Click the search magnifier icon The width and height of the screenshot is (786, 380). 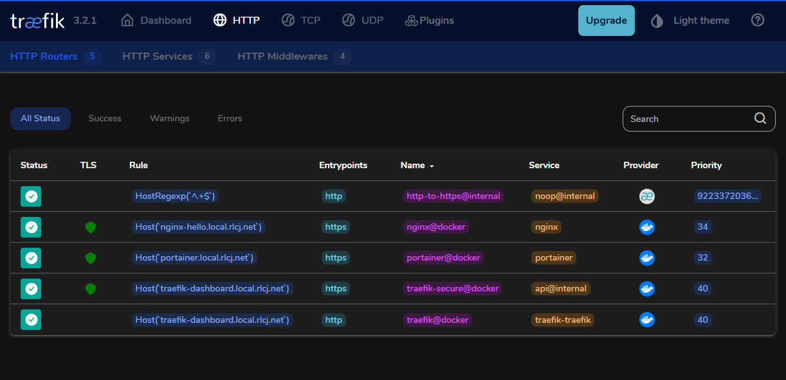[x=760, y=118]
